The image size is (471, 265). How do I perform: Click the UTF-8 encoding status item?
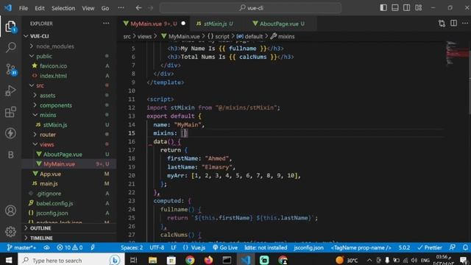[x=157, y=247]
